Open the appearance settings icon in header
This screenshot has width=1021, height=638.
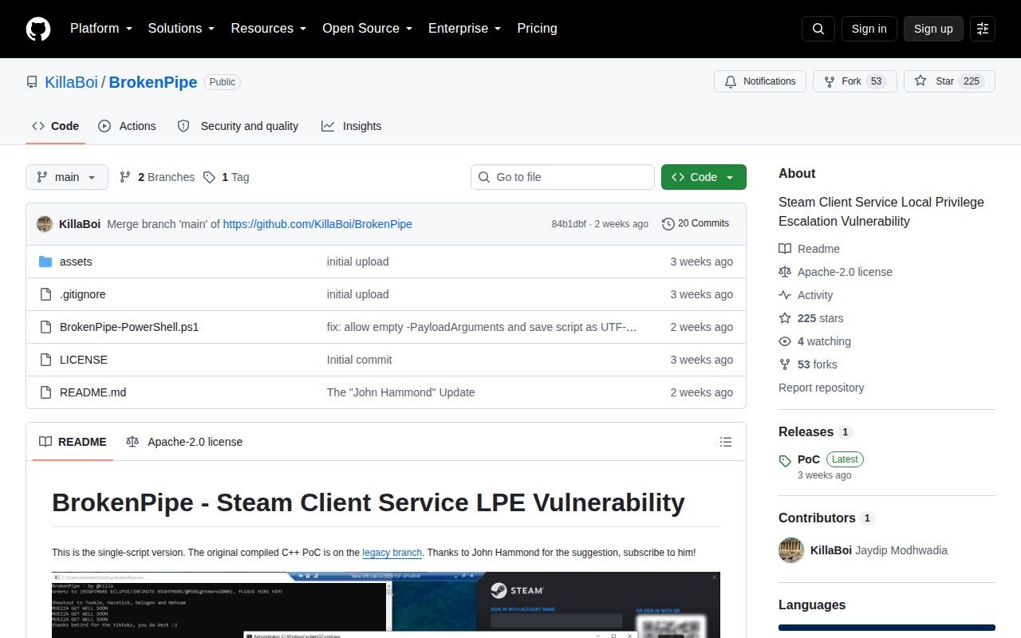pos(983,29)
